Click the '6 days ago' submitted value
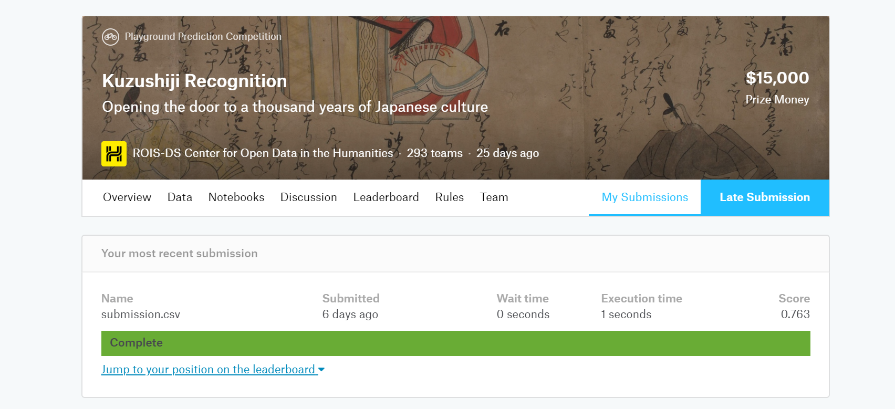 click(350, 314)
